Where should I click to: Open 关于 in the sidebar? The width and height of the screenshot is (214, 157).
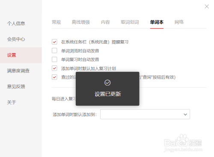(12, 102)
